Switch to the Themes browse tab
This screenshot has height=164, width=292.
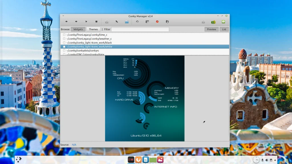tap(93, 29)
